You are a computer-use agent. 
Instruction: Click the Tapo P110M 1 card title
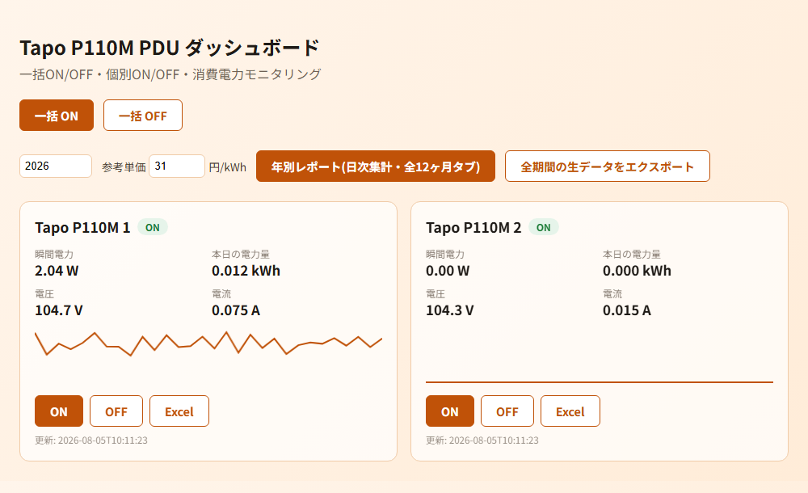click(82, 227)
